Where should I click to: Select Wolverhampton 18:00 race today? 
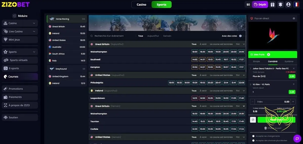195,52
